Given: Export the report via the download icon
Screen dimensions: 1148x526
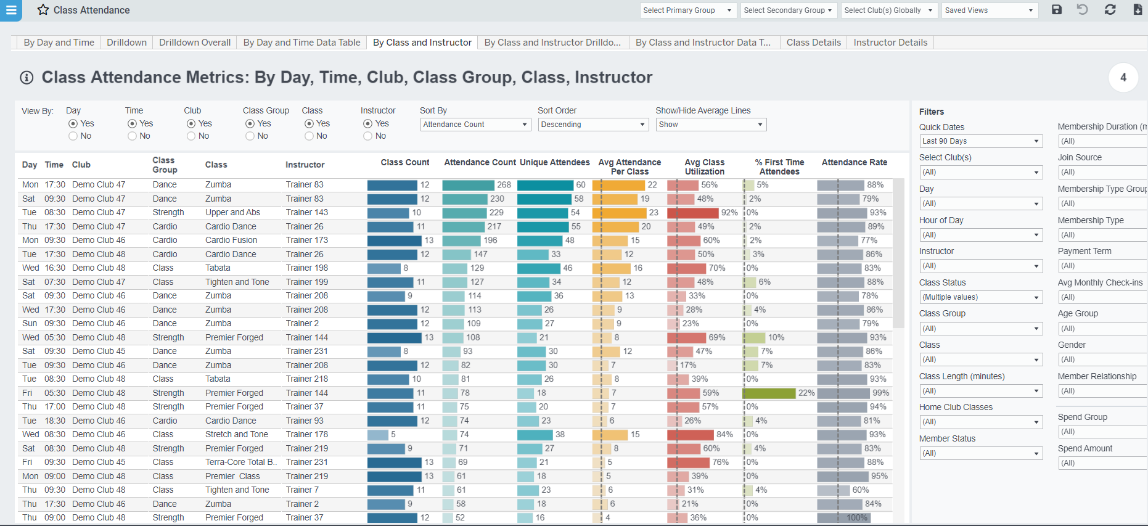Looking at the screenshot, I should [1136, 10].
